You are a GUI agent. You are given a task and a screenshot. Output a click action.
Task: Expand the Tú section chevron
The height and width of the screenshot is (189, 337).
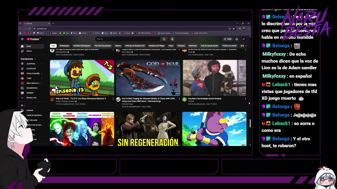[25, 106]
